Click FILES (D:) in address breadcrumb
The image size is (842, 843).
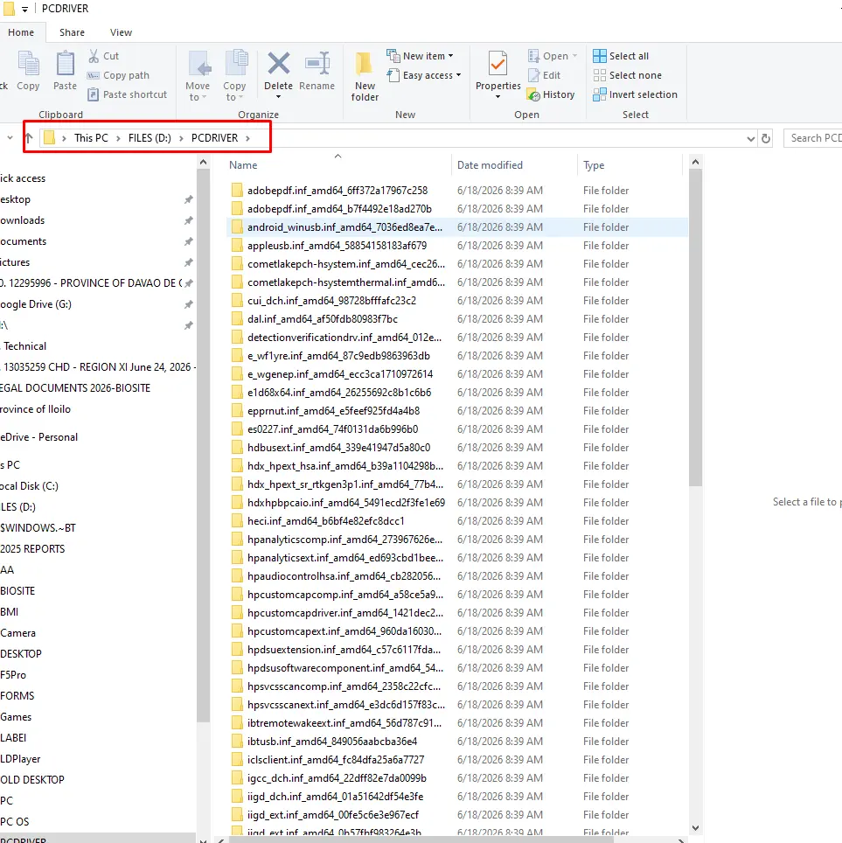150,138
